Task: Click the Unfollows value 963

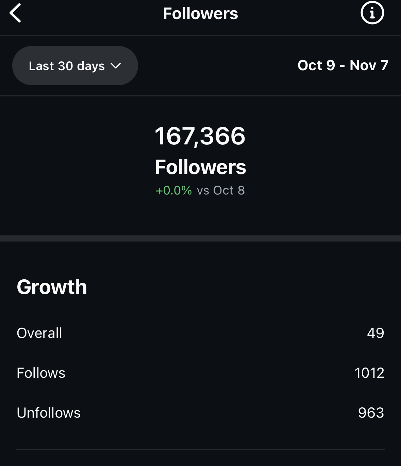Action: 371,413
